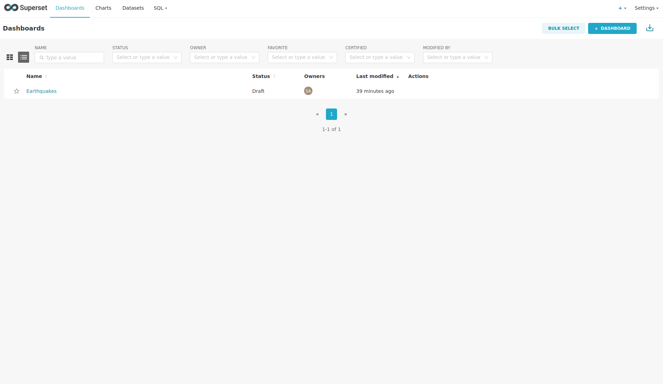Click the SA owner avatar
The height and width of the screenshot is (384, 663).
pos(308,91)
